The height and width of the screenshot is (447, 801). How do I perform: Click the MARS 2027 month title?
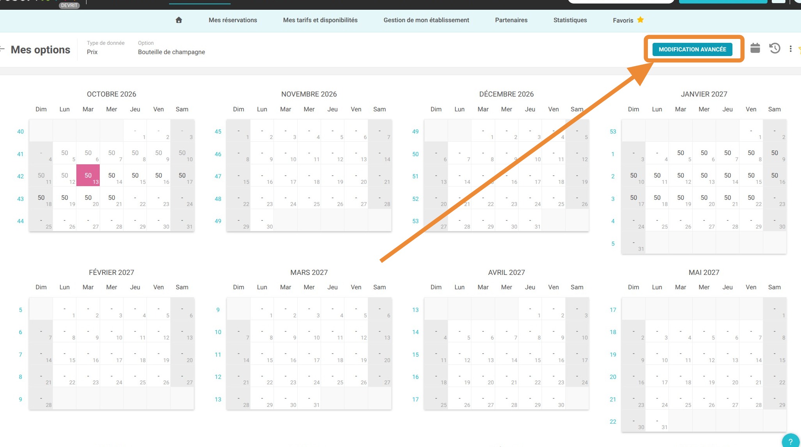click(x=309, y=273)
